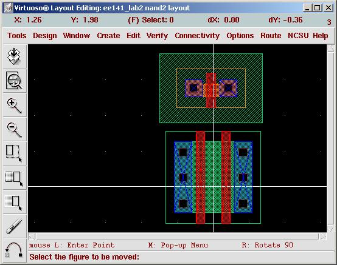Open the Connectivity menu
Viewport: 337px width, 265px height.
[x=197, y=36]
